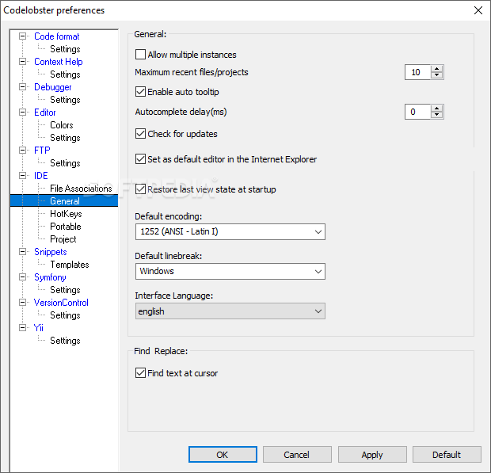Select the Code format category

[57, 36]
